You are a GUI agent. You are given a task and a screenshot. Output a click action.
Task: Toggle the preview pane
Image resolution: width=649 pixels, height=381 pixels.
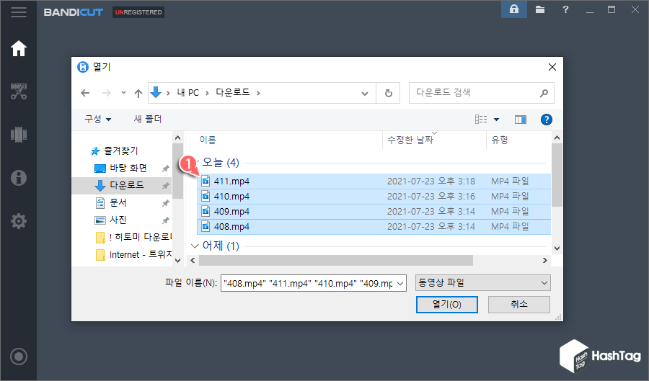[x=520, y=120]
